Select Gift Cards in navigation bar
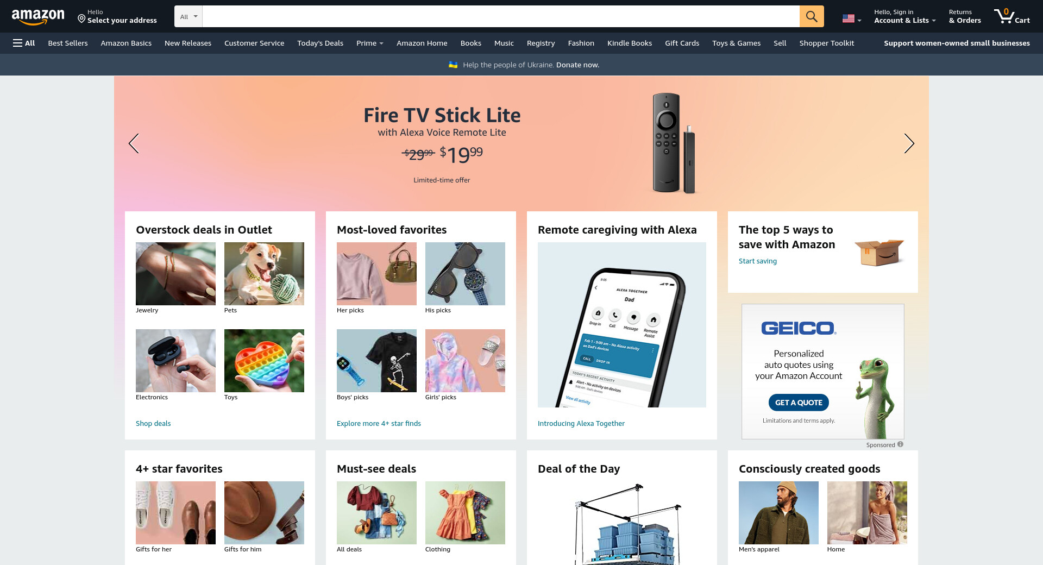The width and height of the screenshot is (1043, 565). pyautogui.click(x=682, y=43)
